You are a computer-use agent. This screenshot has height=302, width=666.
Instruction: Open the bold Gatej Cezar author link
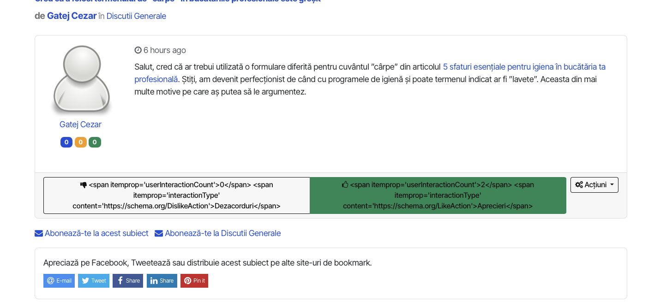[x=72, y=16]
